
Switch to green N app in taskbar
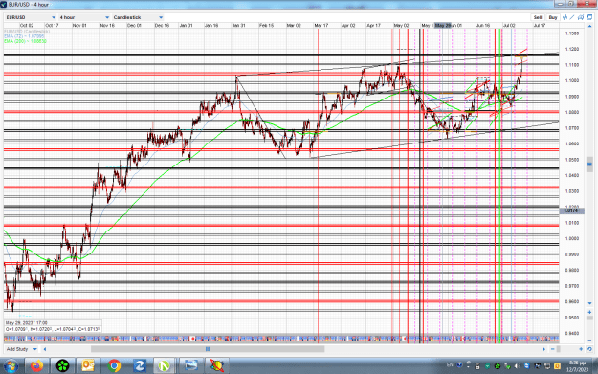[165, 366]
